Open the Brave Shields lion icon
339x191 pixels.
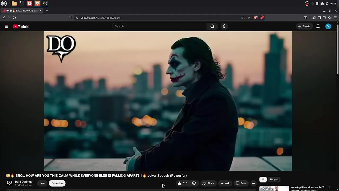256,18
